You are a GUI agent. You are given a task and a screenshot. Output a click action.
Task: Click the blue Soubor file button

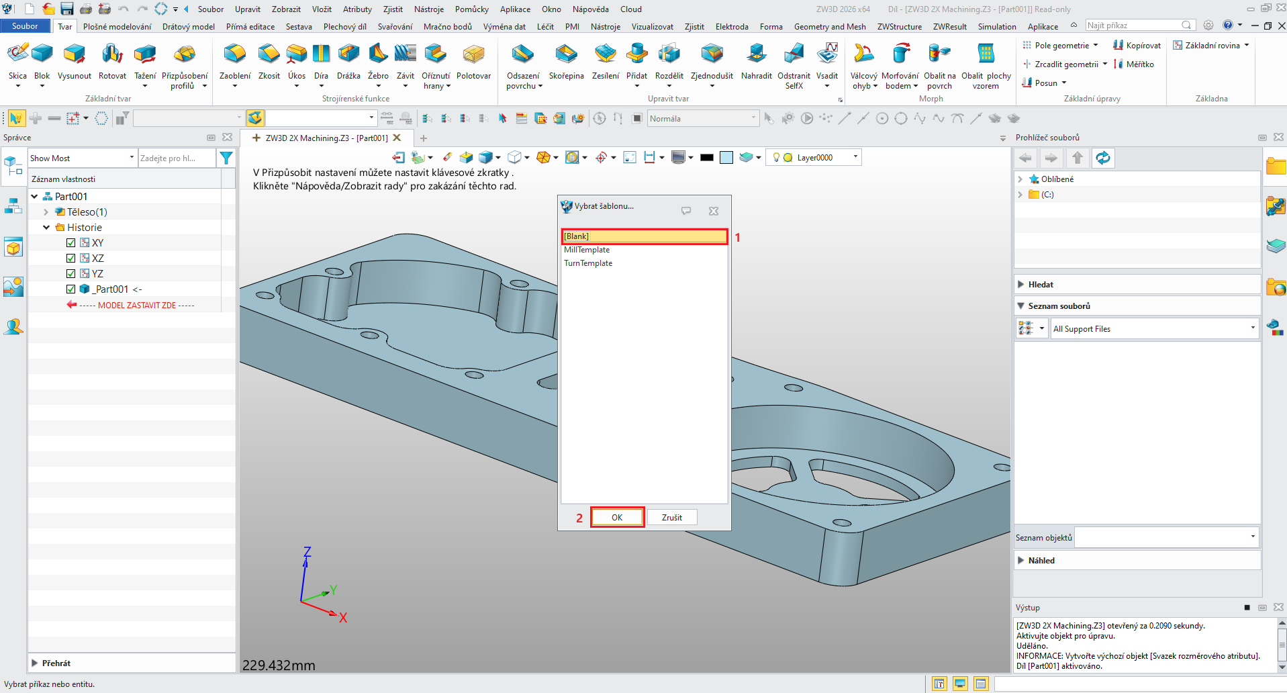click(x=25, y=26)
